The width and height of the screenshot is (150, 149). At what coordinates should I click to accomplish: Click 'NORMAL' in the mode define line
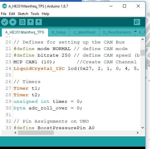click(x=62, y=49)
